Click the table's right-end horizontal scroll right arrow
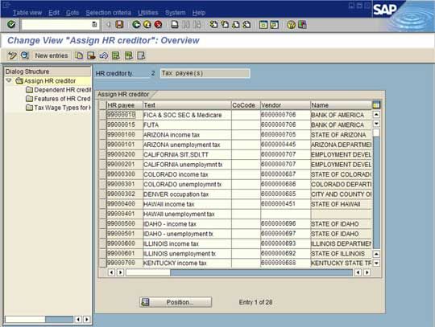The image size is (435, 327). (x=367, y=272)
